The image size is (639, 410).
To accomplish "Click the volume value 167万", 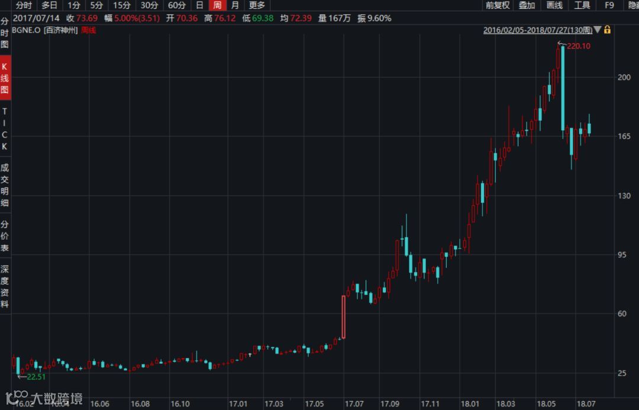I will pyautogui.click(x=339, y=18).
